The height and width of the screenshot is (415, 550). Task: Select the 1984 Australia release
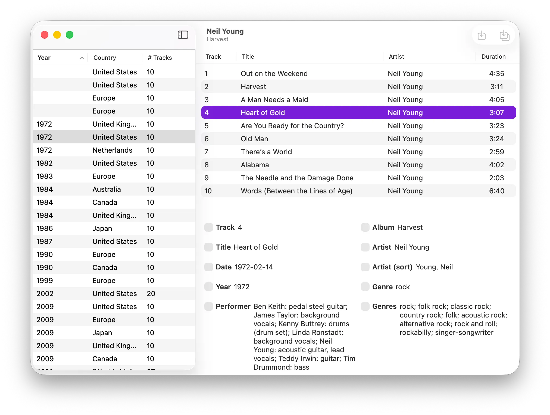point(109,189)
